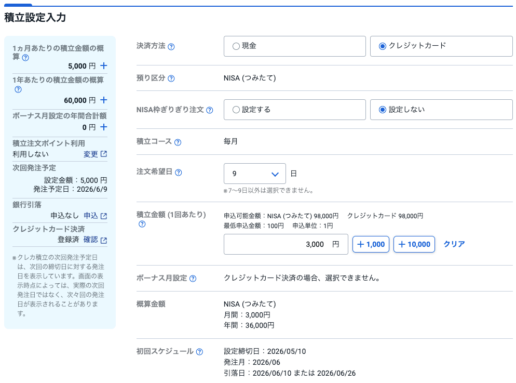Click help icon beside 初回スケジュール
The width and height of the screenshot is (516, 383).
[199, 352]
